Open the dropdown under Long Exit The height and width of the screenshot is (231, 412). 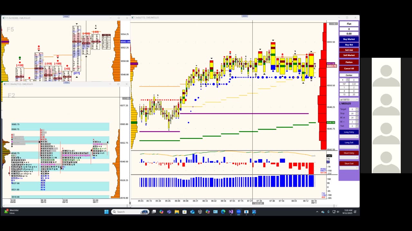[x=349, y=147]
